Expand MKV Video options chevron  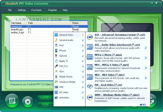pyautogui.click(x=146, y=78)
